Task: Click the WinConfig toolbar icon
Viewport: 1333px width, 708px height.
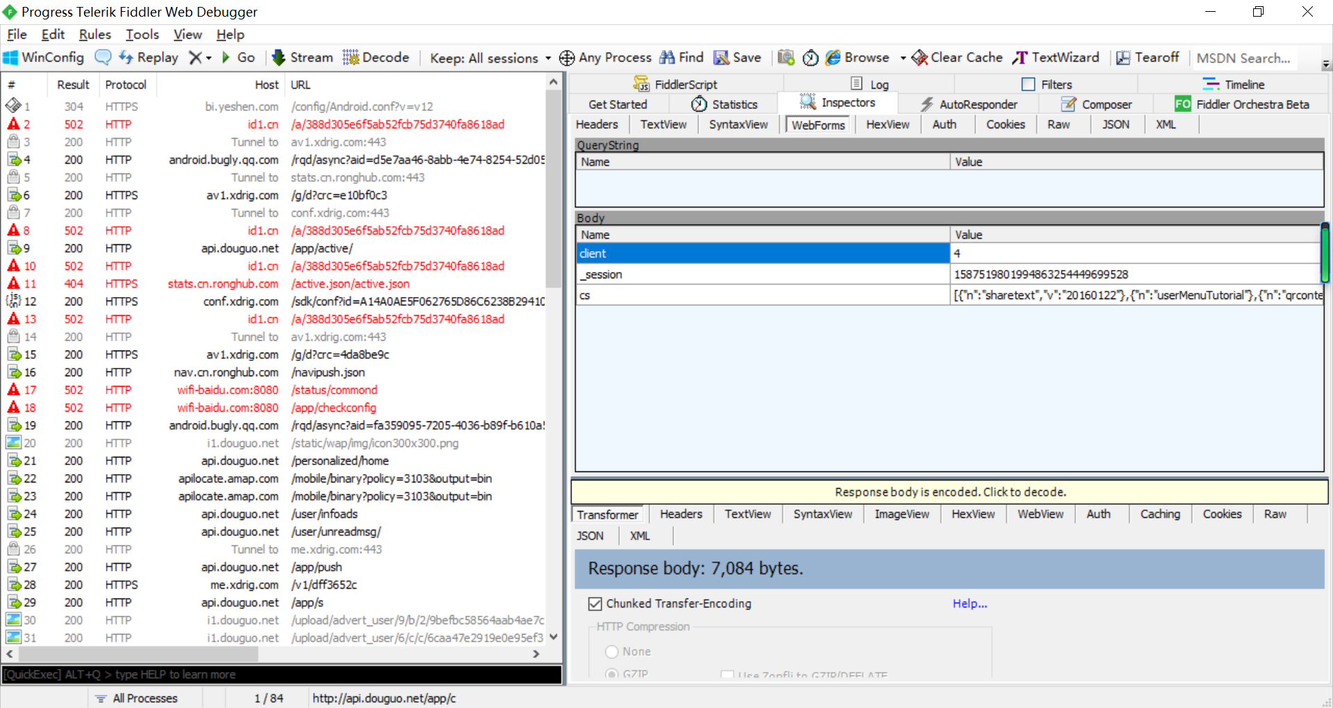Action: (11, 58)
